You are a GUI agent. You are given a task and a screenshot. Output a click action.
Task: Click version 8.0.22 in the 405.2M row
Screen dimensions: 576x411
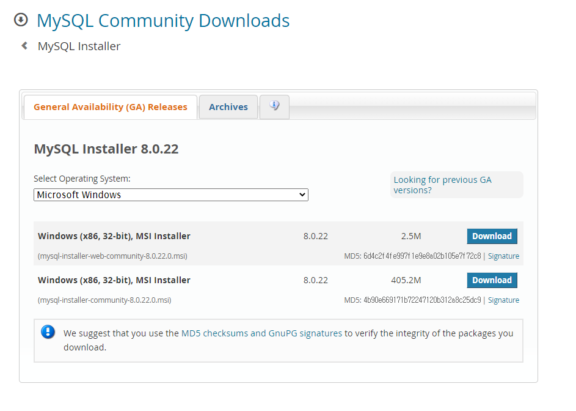(x=316, y=280)
